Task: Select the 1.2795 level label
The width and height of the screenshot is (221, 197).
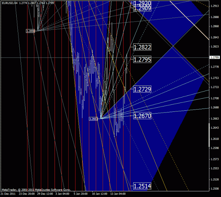Action: (142, 59)
